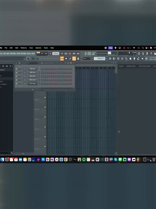This screenshot has width=156, height=209.
Task: Mute channel 2 with its green light
Action: [x=16, y=72]
